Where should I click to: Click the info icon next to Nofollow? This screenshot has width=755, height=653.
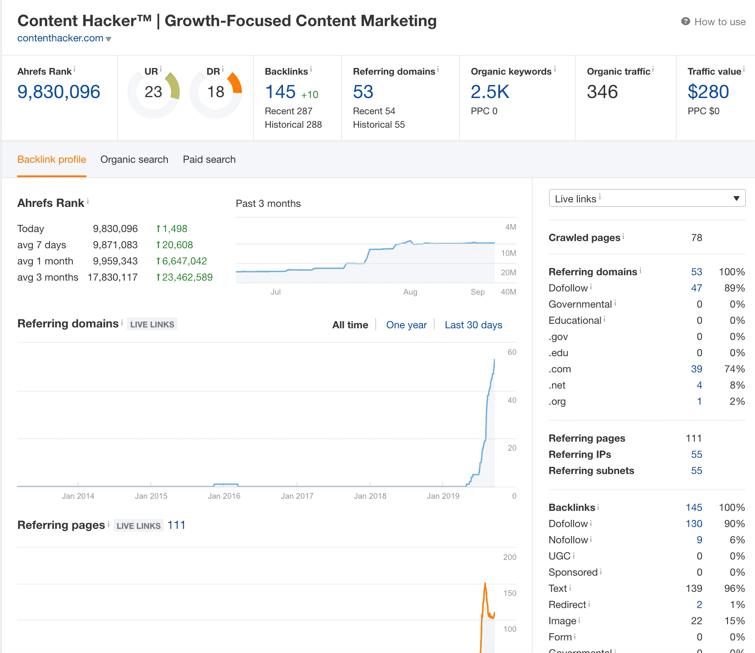click(591, 539)
